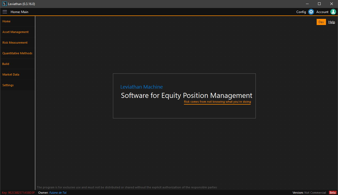Maximize the Leviathan window
Screen dimensions: 338x195
(x=319, y=4)
